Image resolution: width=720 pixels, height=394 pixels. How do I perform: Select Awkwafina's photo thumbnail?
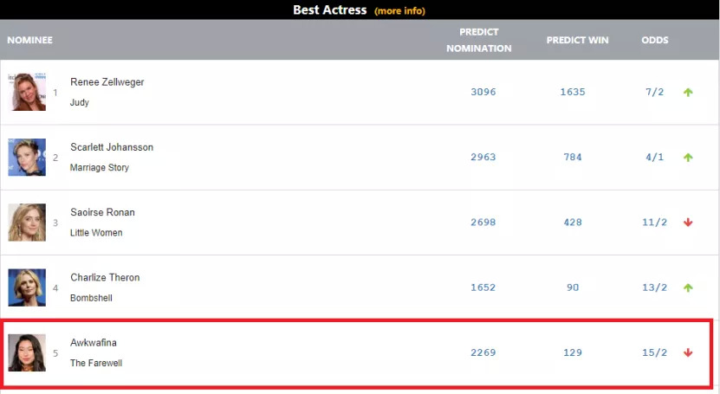[27, 352]
